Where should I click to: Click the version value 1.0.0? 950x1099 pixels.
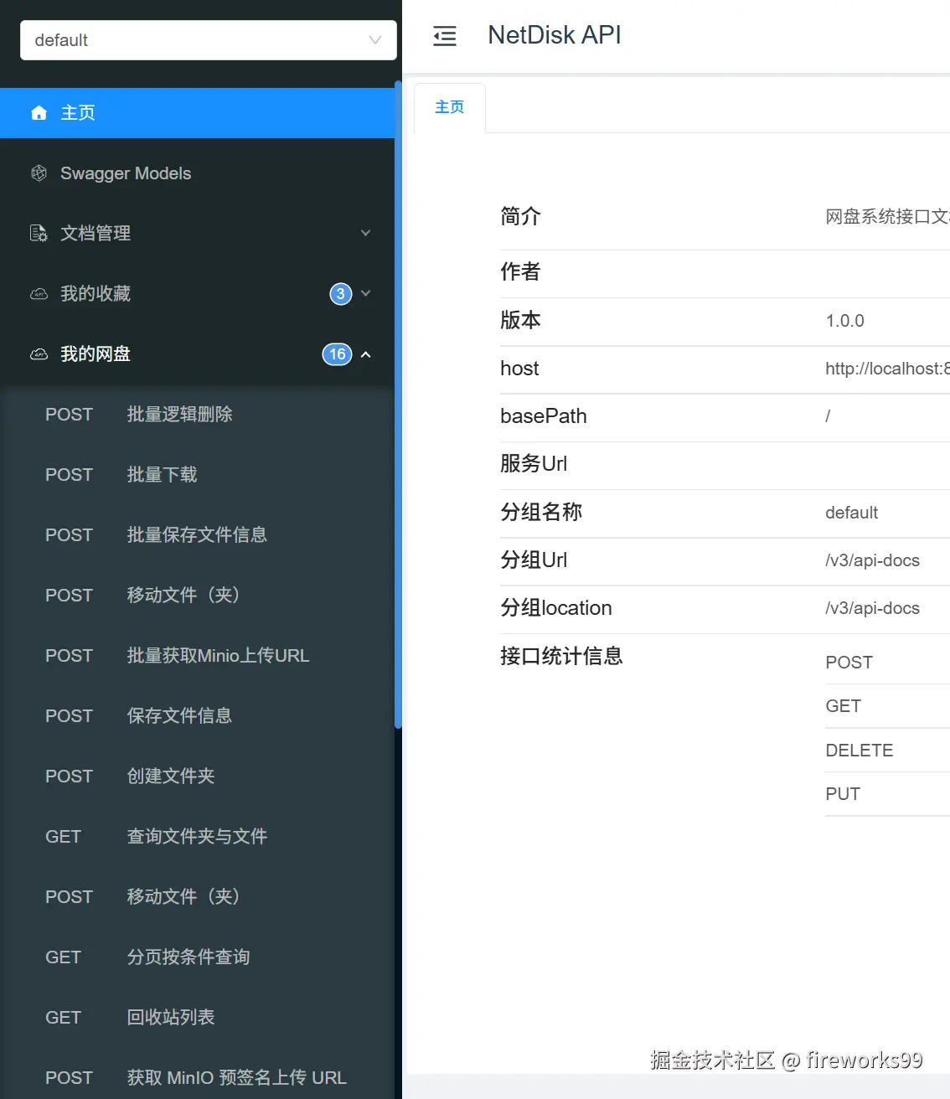[x=844, y=321]
